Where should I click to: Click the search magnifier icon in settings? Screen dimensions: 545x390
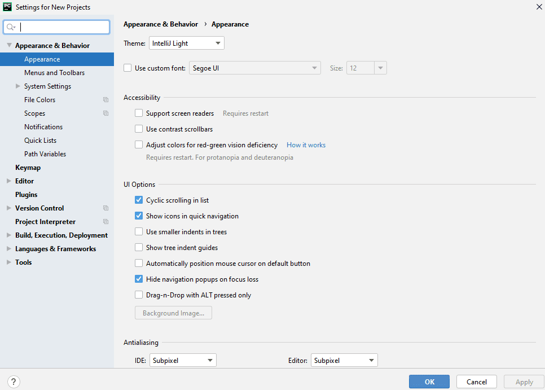click(x=10, y=27)
